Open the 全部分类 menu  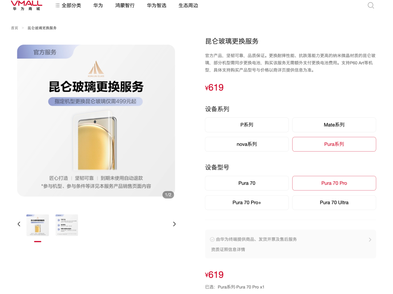(68, 5)
